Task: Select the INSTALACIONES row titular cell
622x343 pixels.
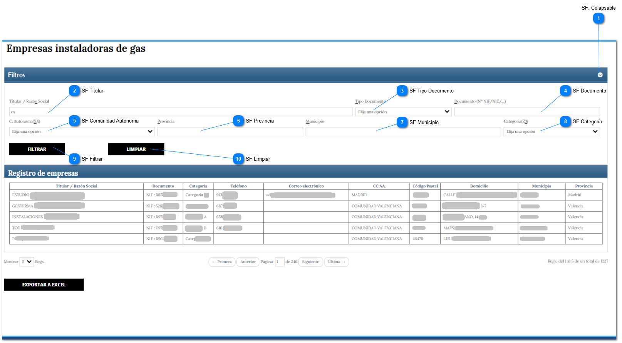Action: point(76,217)
